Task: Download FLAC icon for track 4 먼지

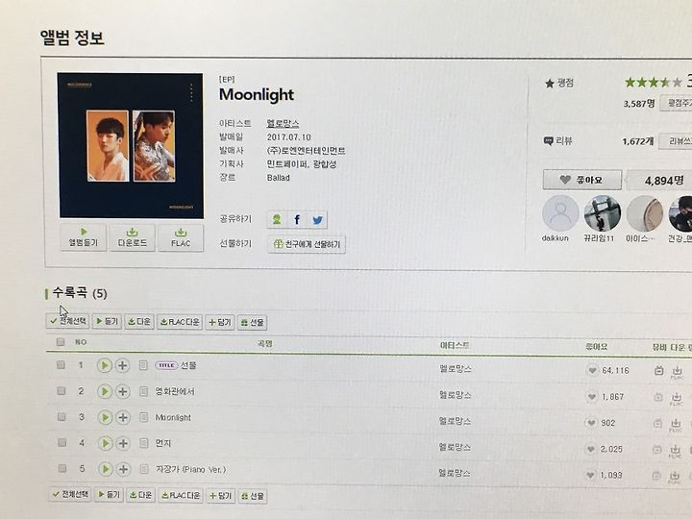Action: click(x=676, y=451)
